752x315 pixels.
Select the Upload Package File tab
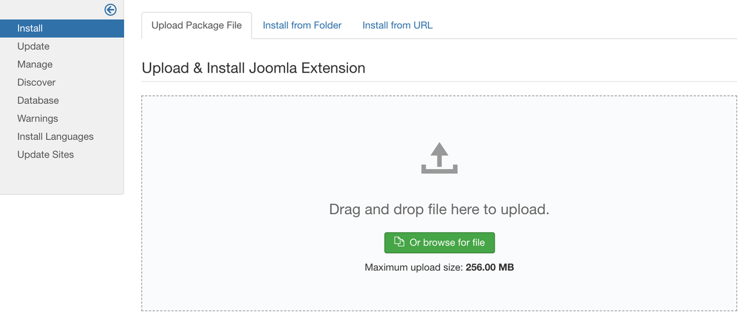[x=197, y=26]
